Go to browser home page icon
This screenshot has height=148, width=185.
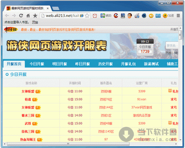(x=28, y=15)
